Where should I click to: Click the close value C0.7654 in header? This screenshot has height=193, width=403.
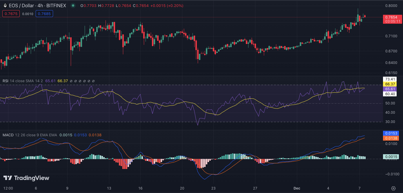pos(141,5)
